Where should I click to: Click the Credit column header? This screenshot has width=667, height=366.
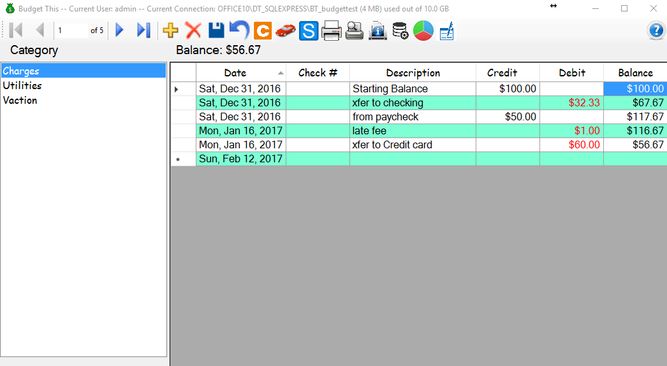pos(508,73)
